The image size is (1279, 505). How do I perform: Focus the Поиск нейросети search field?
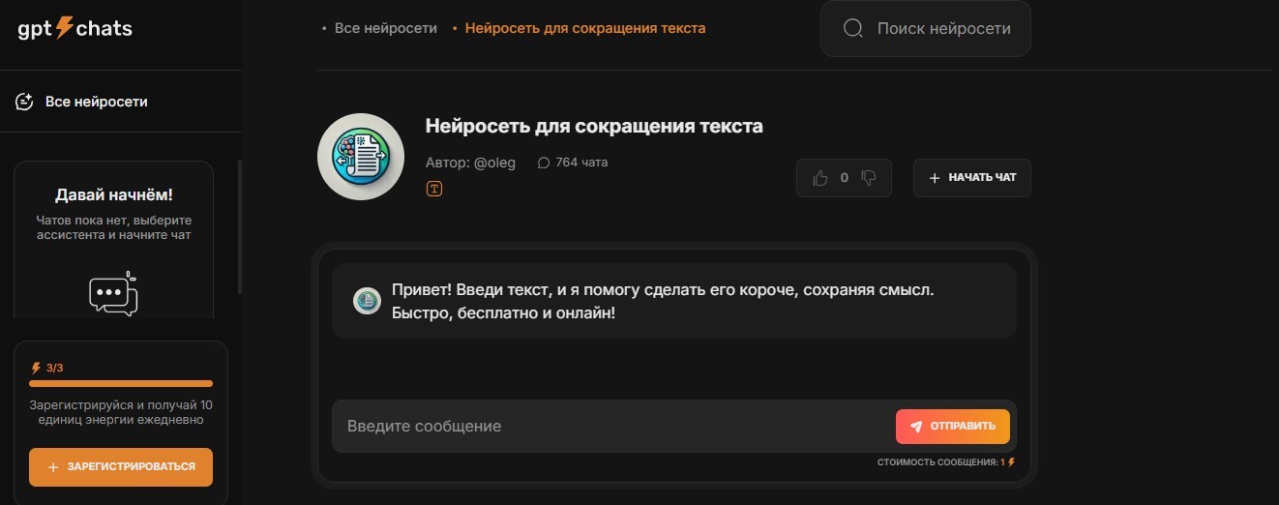tap(926, 28)
